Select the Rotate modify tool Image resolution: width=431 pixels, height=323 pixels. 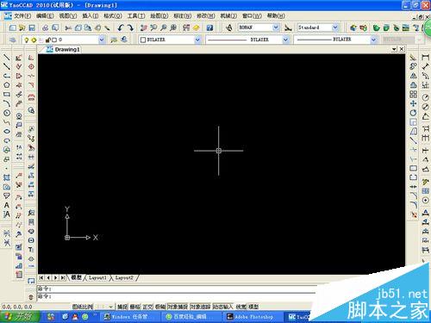413,113
